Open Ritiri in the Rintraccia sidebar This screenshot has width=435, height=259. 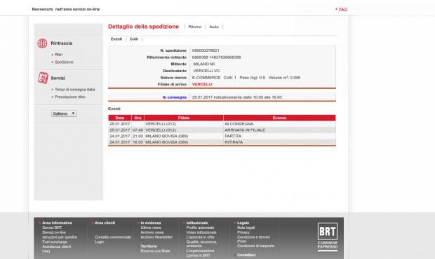58,55
